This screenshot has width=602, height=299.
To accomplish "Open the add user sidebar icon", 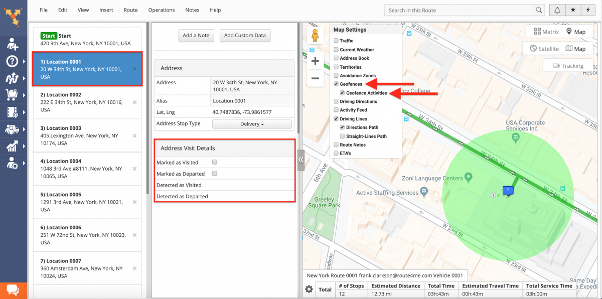I will pyautogui.click(x=13, y=45).
